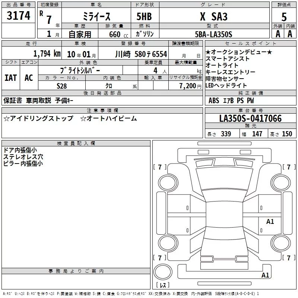Viewport: 298px width, 298px height.
Task: Click the sales point ★オークションデビュー★
Action: 239,52
